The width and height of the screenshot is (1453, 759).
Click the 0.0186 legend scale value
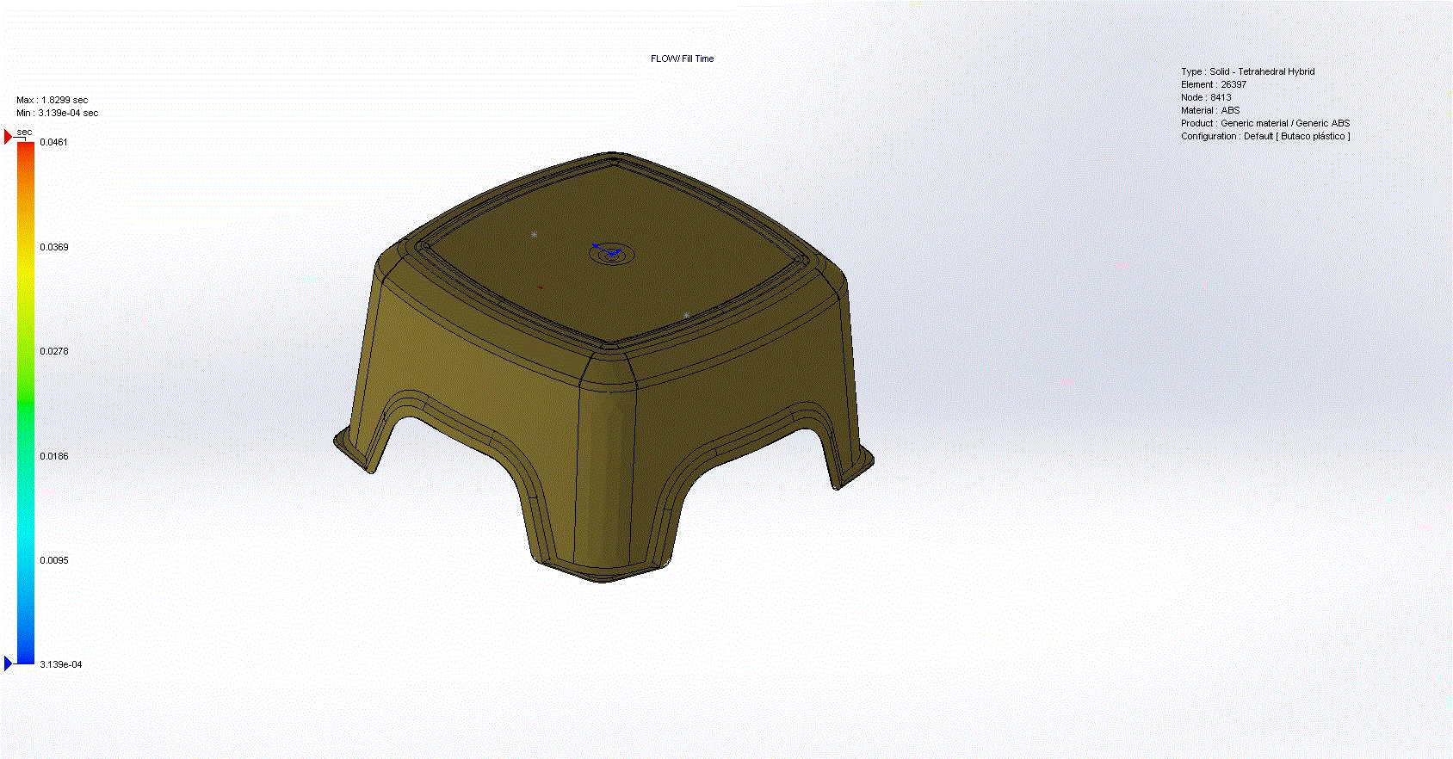[x=53, y=456]
